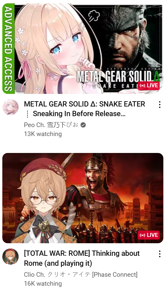Click LIVE badge on Total War Rome thumbnail
The width and height of the screenshot is (165, 290).
[149, 235]
